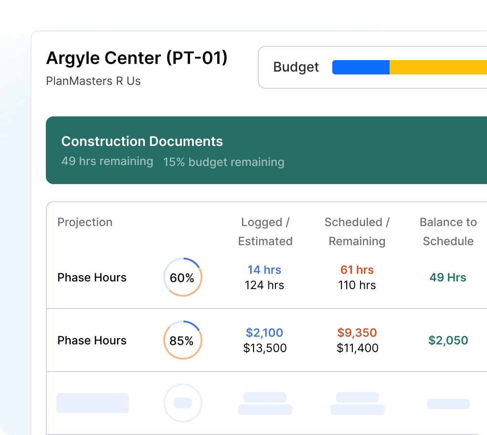Click the Scheduled / Remaining column header
487x435 pixels.
[x=357, y=232]
